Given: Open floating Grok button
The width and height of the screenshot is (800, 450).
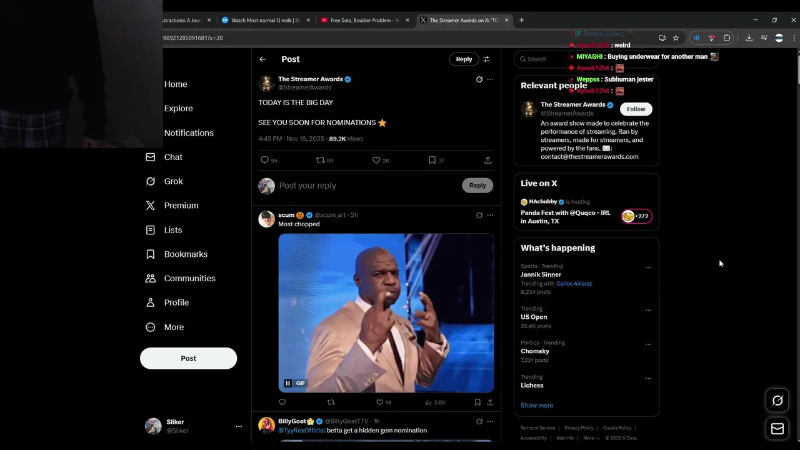Looking at the screenshot, I should 777,401.
